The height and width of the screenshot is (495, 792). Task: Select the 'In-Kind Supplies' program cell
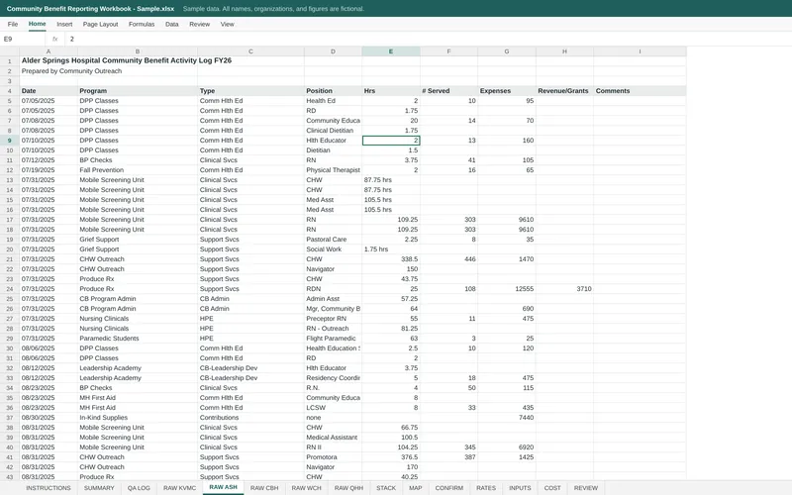pos(138,418)
